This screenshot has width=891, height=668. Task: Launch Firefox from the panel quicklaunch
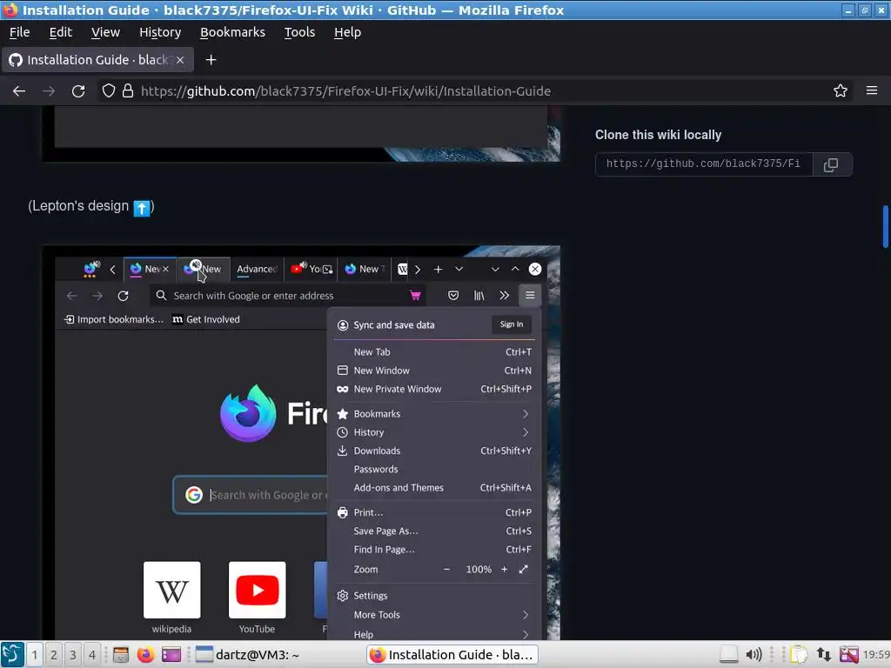click(145, 654)
